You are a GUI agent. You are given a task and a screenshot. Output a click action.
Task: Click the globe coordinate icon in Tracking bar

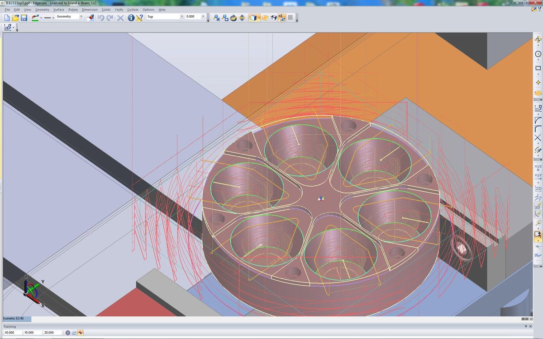(x=68, y=333)
